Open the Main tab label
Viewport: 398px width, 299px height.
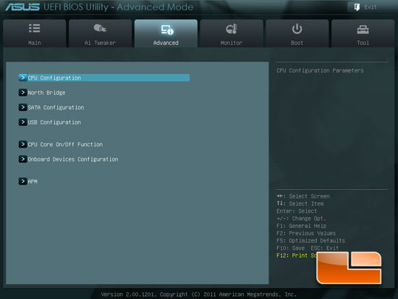(x=35, y=43)
